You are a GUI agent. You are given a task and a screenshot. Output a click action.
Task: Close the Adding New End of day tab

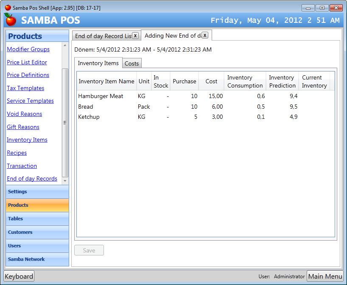pos(205,35)
